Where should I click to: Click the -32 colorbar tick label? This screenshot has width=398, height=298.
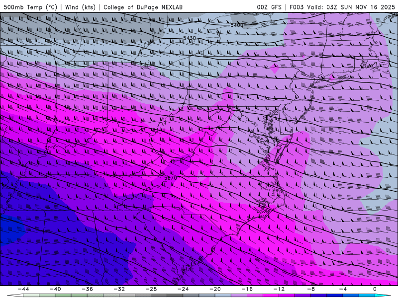point(119,289)
